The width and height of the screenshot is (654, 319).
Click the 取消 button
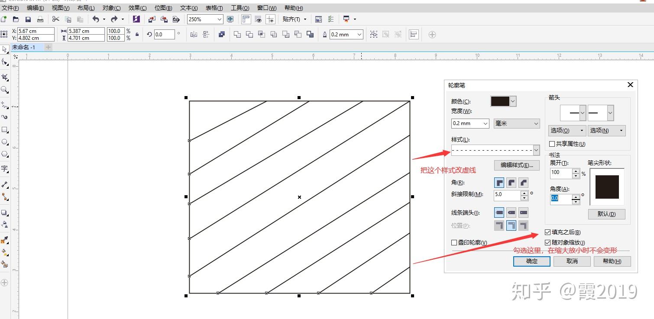coord(572,261)
